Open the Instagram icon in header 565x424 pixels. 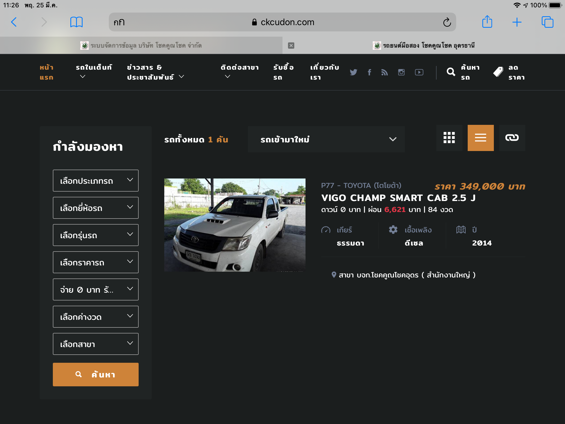click(x=401, y=72)
